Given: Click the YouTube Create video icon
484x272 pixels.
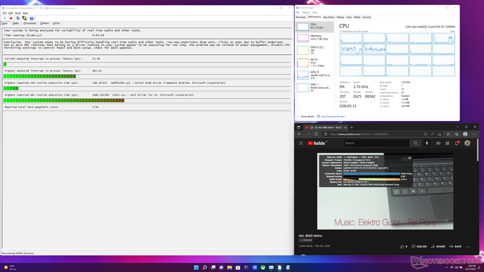Looking at the screenshot, I should pyautogui.click(x=438, y=143).
